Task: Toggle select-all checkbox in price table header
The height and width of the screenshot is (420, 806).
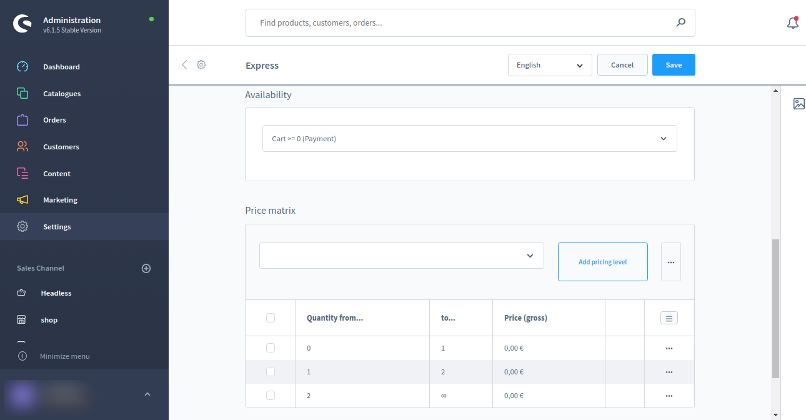Action: [271, 317]
